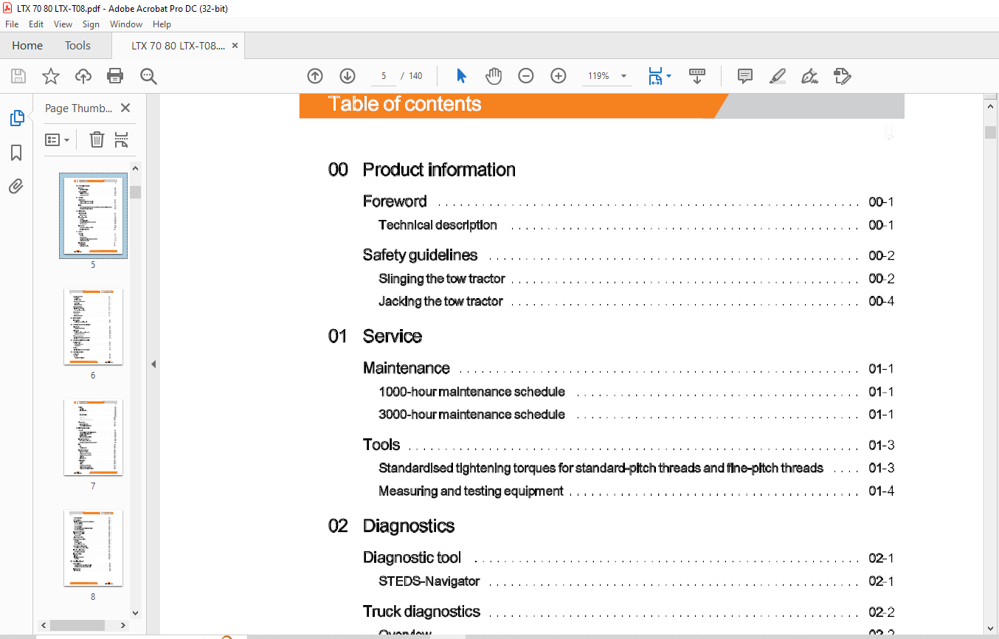This screenshot has width=999, height=639.
Task: Delete selected page thumbnail
Action: [97, 139]
